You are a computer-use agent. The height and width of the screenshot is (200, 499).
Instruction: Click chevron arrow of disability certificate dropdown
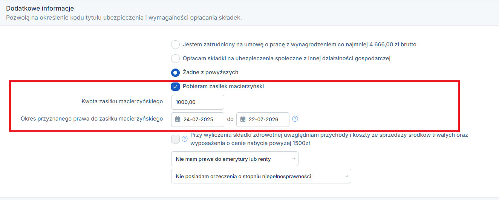[347, 176]
